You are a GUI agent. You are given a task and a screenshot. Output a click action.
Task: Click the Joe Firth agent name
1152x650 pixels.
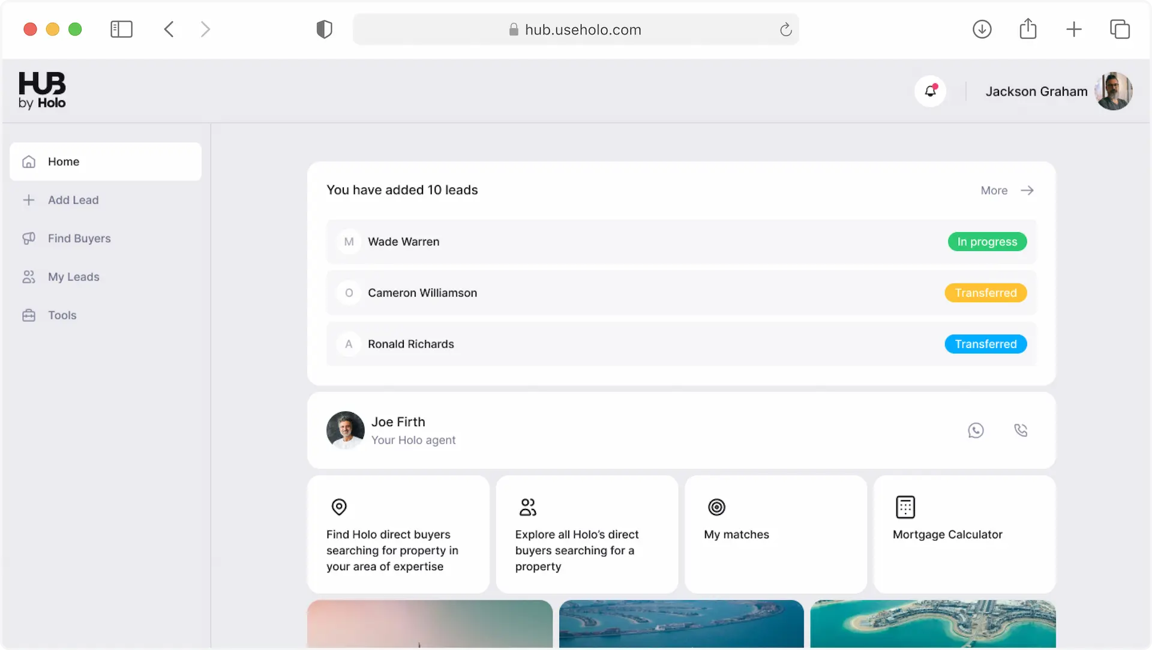[398, 422]
